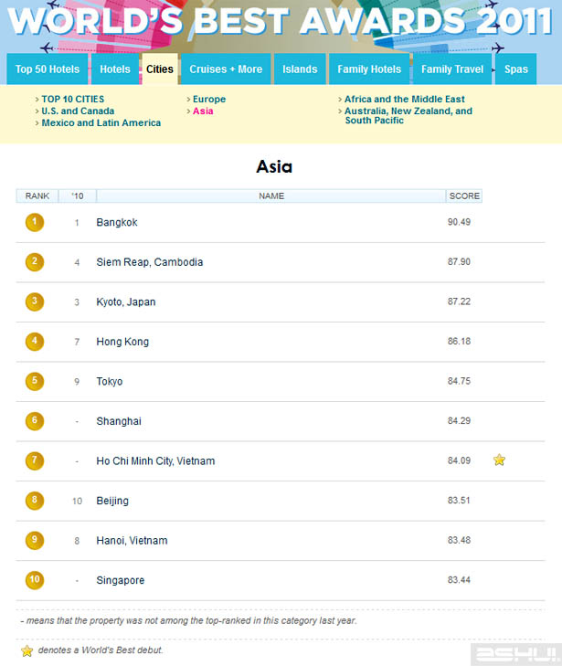The image size is (562, 666).
Task: Open the Spas tab
Action: (x=516, y=69)
